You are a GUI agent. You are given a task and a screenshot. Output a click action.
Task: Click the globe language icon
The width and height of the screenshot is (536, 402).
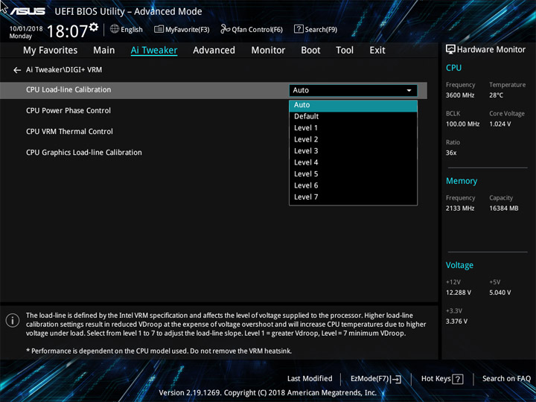(115, 29)
